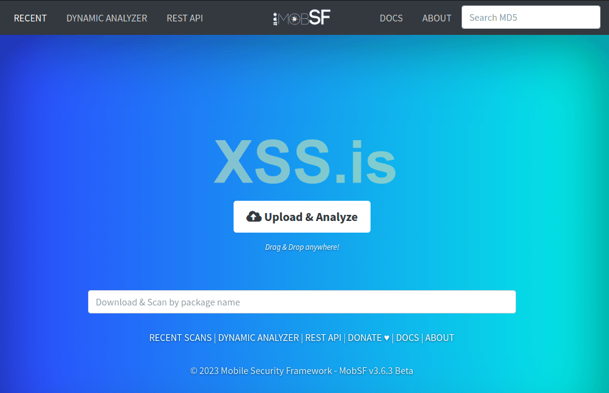Screen dimensions: 609x393
Task: Open DYNAMIC ANALYZER in top navbar
Action: pos(107,18)
